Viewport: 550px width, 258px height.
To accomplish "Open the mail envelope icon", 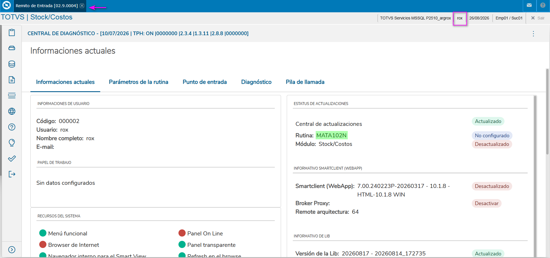I will click(x=529, y=5).
